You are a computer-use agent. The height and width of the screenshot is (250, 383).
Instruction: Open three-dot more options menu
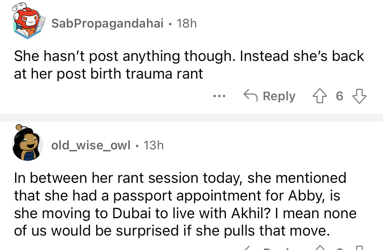[x=219, y=96]
